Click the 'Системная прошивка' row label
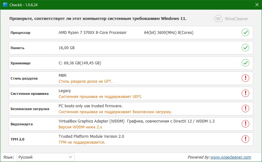 30,94
